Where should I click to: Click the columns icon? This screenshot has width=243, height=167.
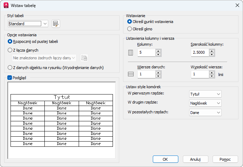tap(131, 53)
